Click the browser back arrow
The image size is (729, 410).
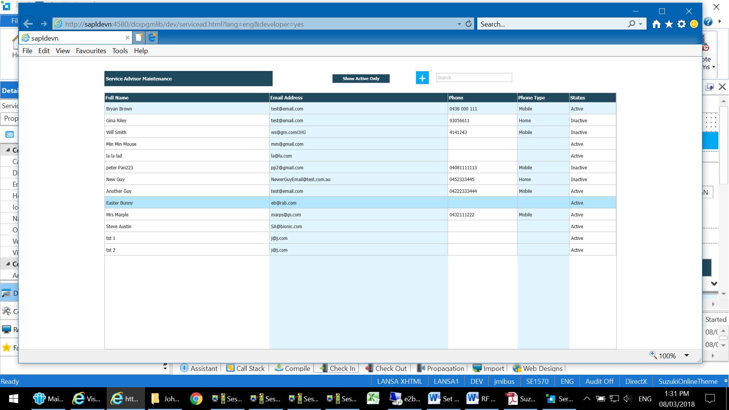point(28,24)
